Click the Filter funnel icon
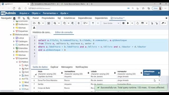 pyautogui.click(x=93, y=23)
